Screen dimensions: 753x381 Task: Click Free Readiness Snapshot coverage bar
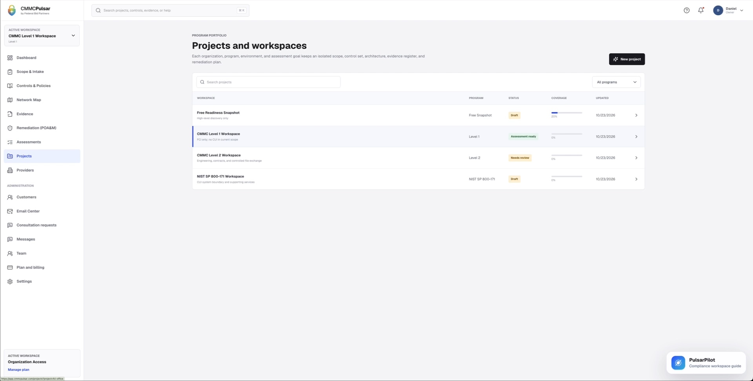[567, 113]
